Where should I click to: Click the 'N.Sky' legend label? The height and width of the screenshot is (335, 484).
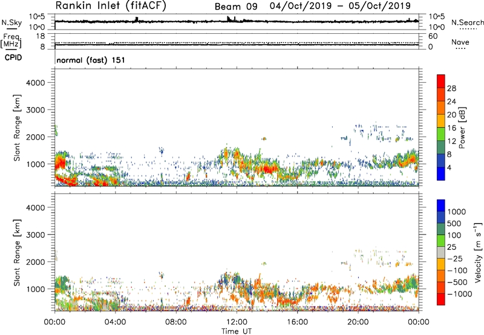11,22
